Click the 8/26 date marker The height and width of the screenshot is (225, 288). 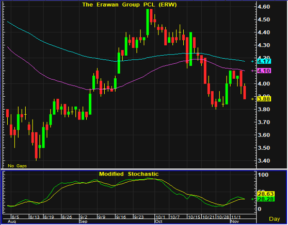(67, 217)
